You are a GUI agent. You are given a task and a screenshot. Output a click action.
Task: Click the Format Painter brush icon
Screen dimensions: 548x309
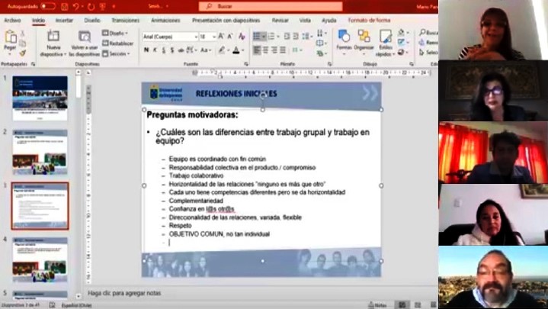22,53
